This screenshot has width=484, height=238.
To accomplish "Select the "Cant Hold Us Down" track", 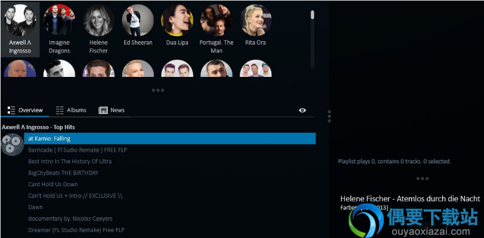I will click(53, 184).
